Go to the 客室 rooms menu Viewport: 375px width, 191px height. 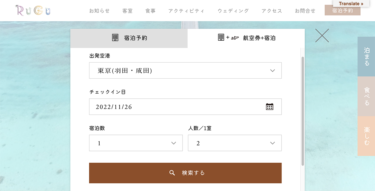point(127,11)
